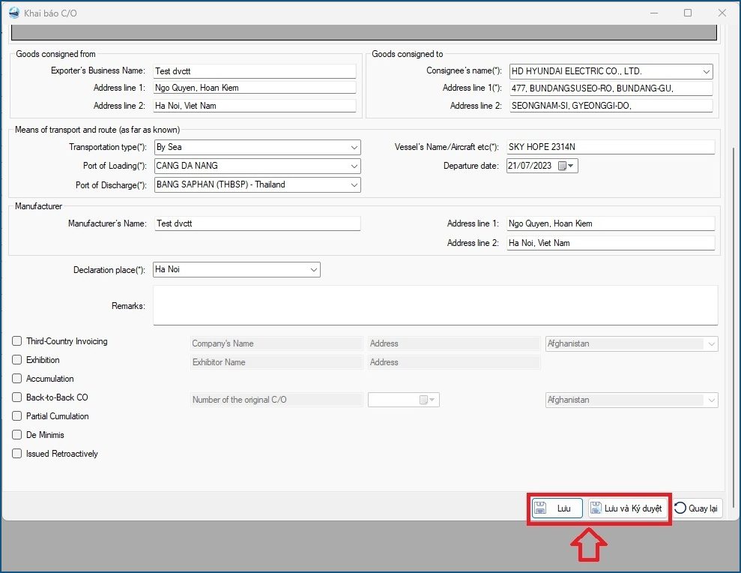Tick the Third-Country Invoicing checkbox

(17, 341)
